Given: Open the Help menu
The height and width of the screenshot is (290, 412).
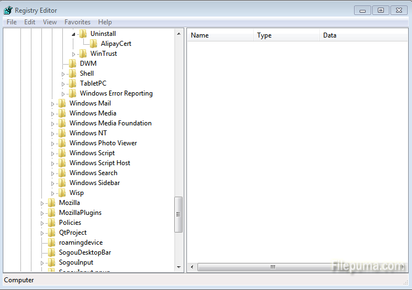Looking at the screenshot, I should (x=105, y=22).
